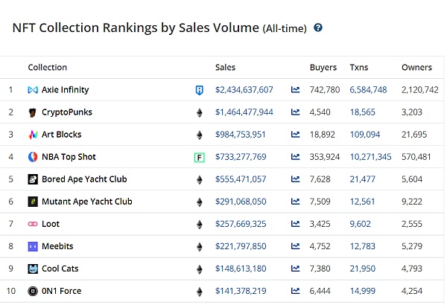Click the Cool Cats collection logo
Viewport: 447px width, 305px height.
[x=33, y=269]
